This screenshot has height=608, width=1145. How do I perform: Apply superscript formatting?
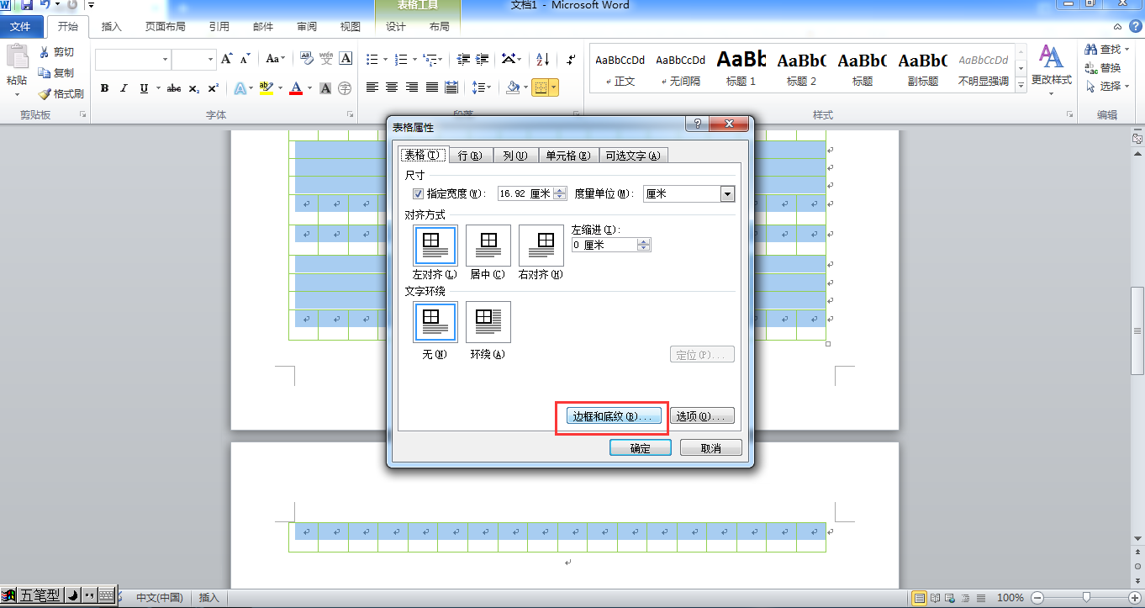coord(213,87)
